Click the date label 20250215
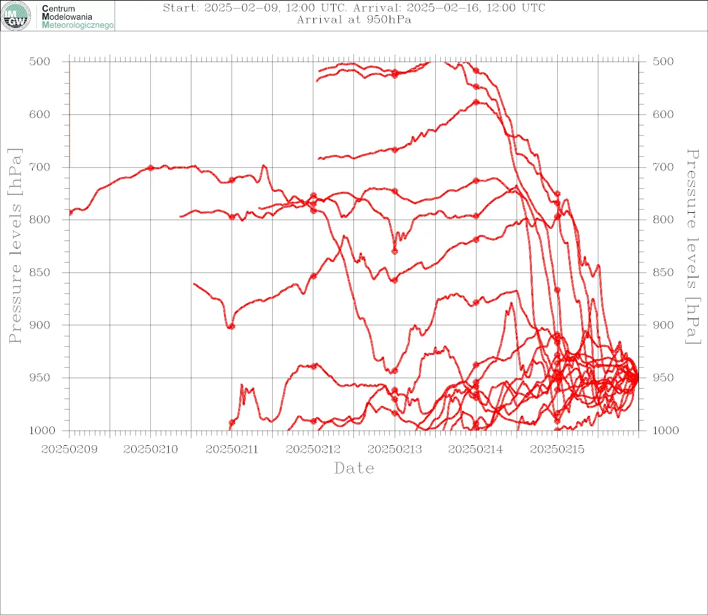 pyautogui.click(x=557, y=450)
